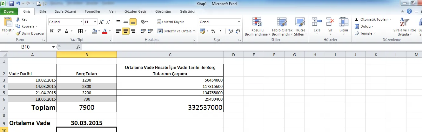The image size is (422, 132).
Task: Open the Dosya file menu
Action: 9,11
